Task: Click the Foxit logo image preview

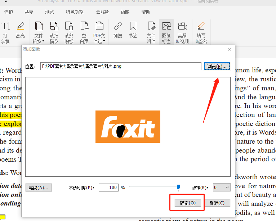Action: point(128,127)
